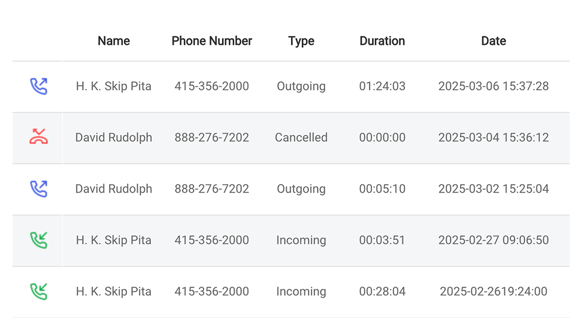Select David Rudolph in the cancelled call row
584x332 pixels.
click(114, 138)
